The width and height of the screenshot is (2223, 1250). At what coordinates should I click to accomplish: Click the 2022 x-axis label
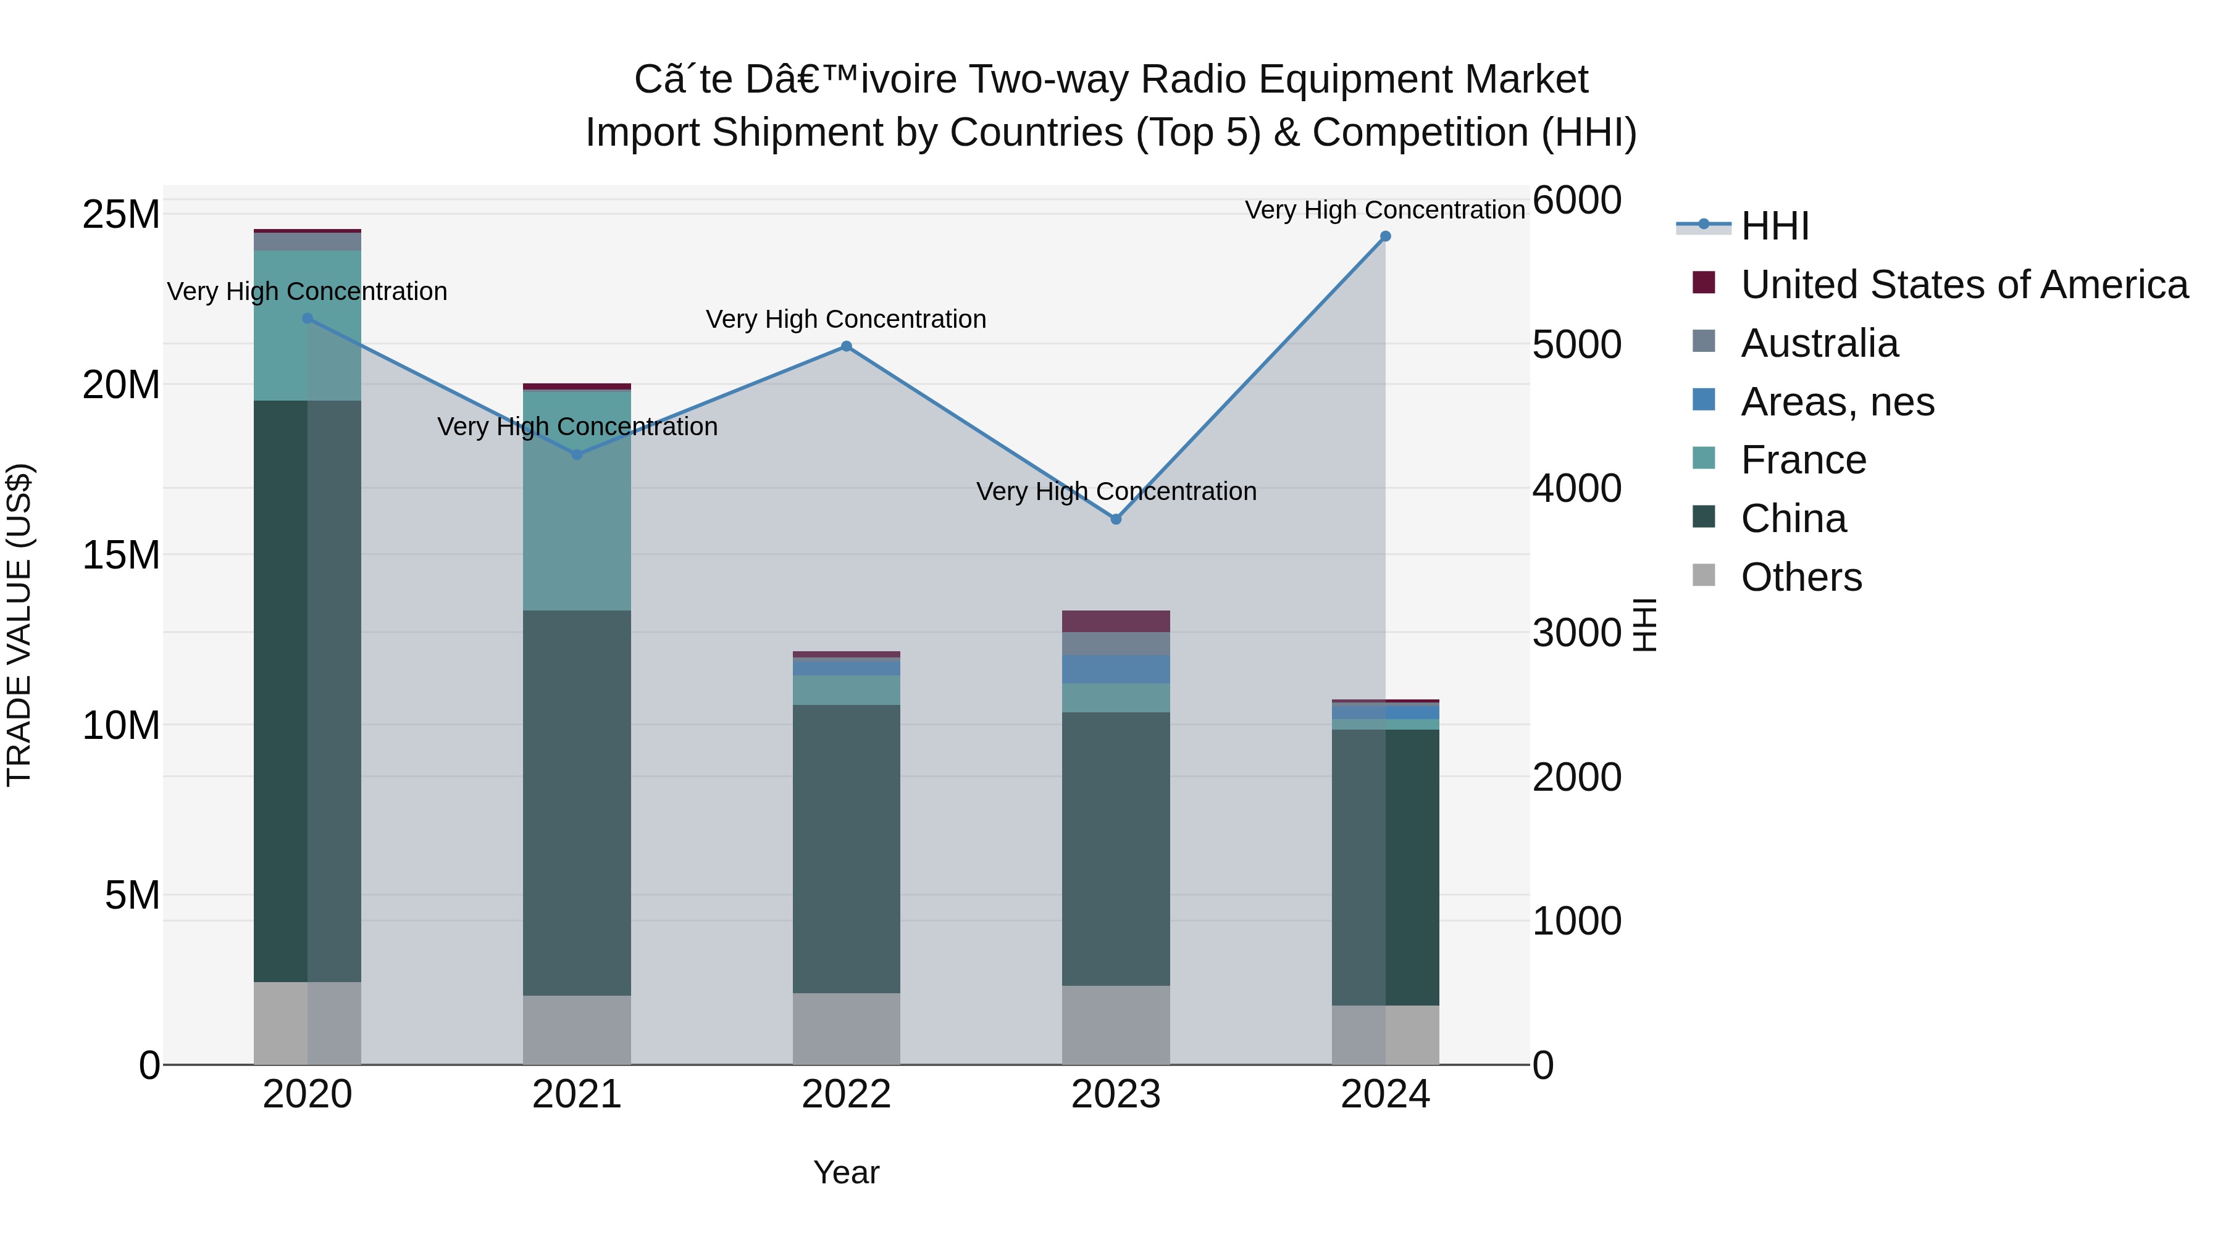[x=847, y=1094]
